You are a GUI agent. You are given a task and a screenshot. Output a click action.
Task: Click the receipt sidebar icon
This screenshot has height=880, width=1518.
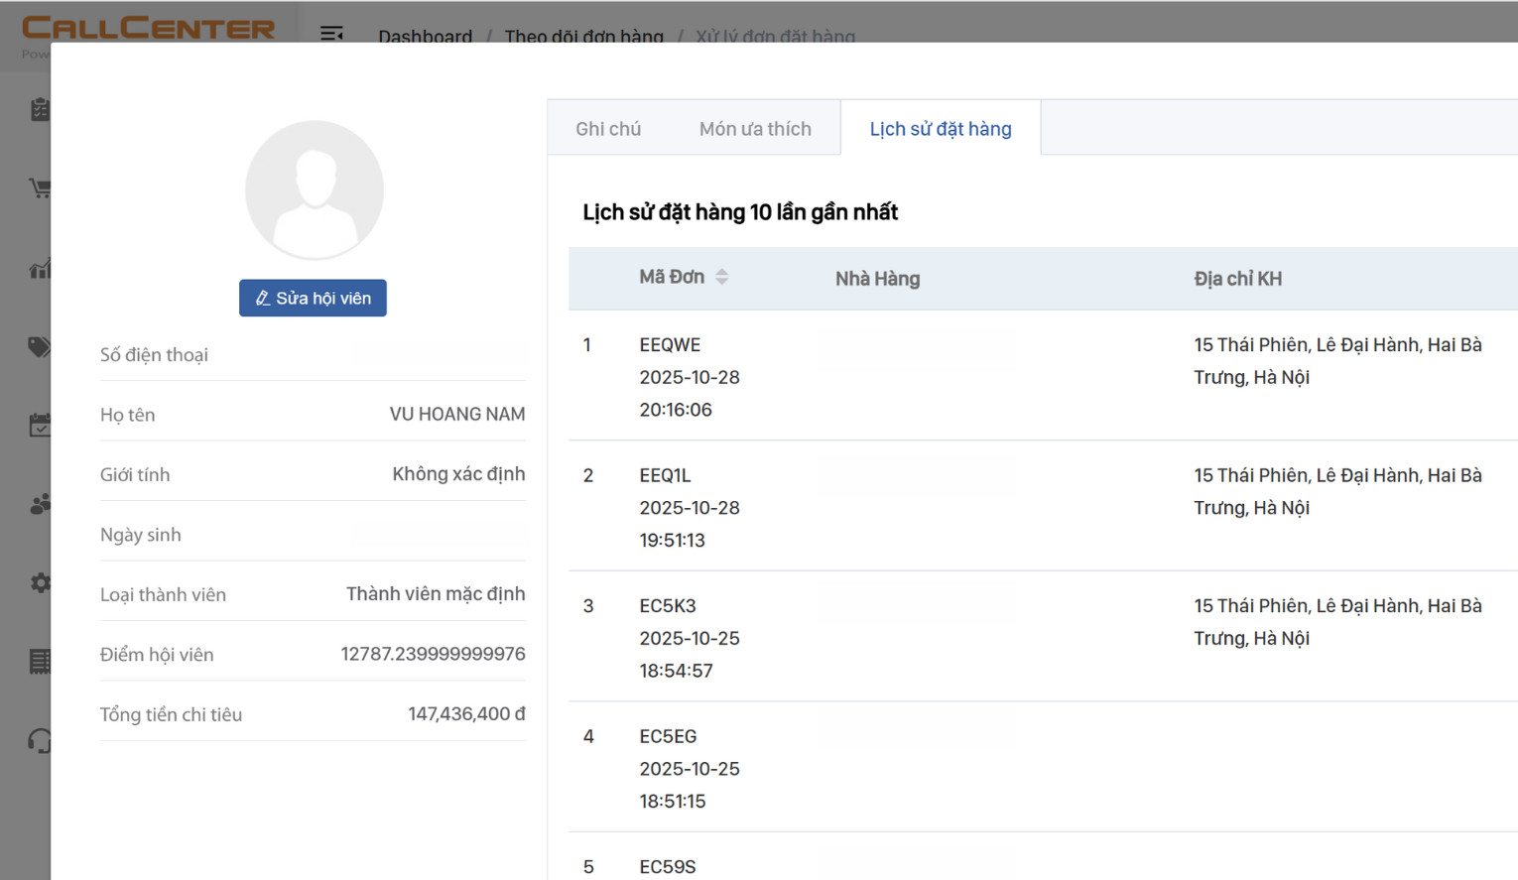pos(40,662)
